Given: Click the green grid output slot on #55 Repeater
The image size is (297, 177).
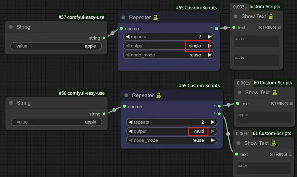Looking at the screenshot, I should [x=216, y=29].
